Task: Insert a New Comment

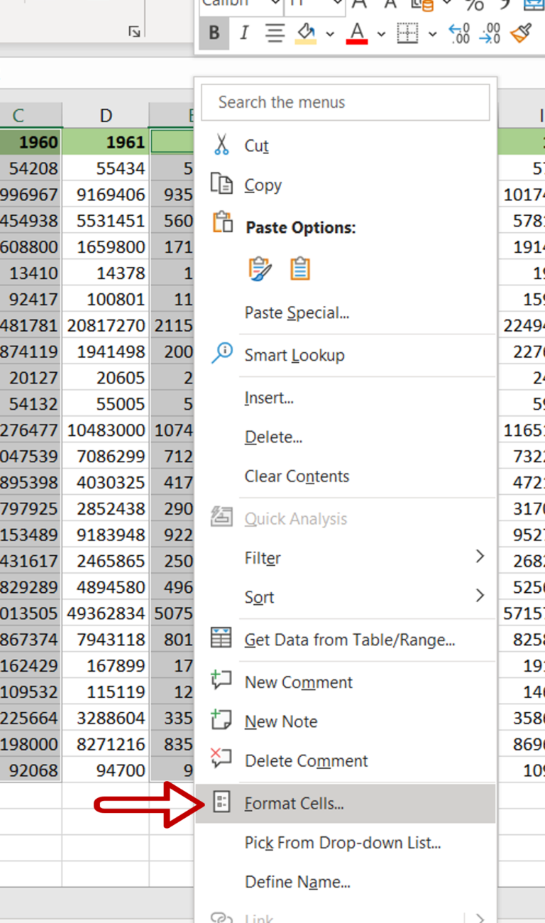Action: [298, 682]
